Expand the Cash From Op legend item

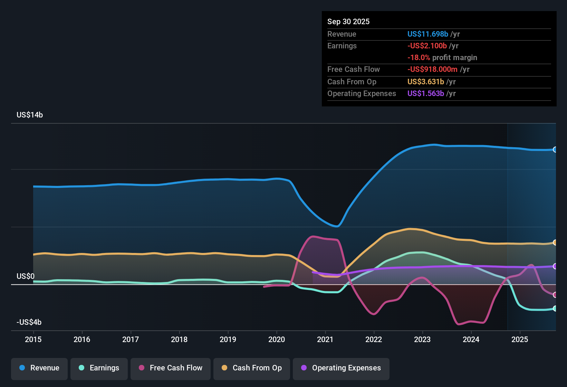(251, 368)
